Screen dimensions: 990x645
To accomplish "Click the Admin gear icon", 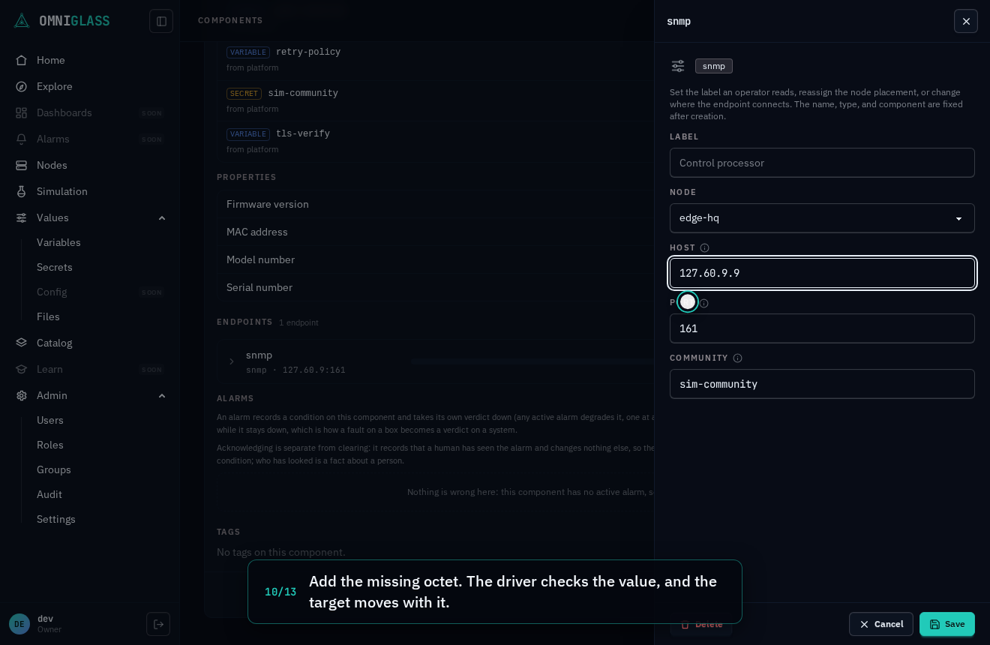I will [22, 395].
